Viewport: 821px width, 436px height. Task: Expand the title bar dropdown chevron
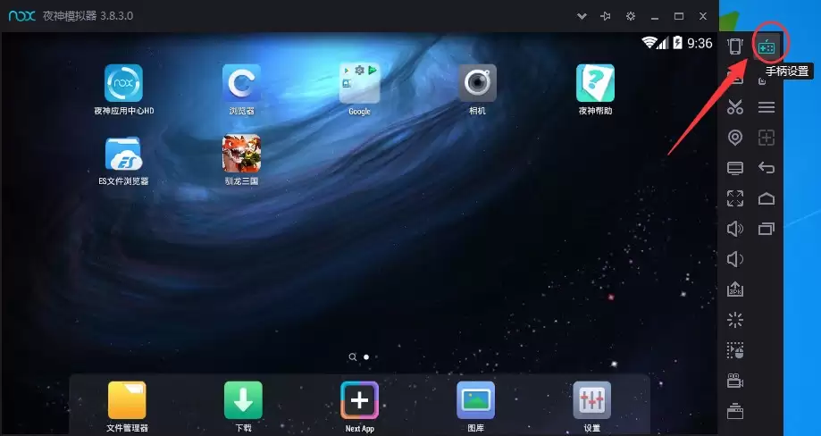(x=582, y=16)
